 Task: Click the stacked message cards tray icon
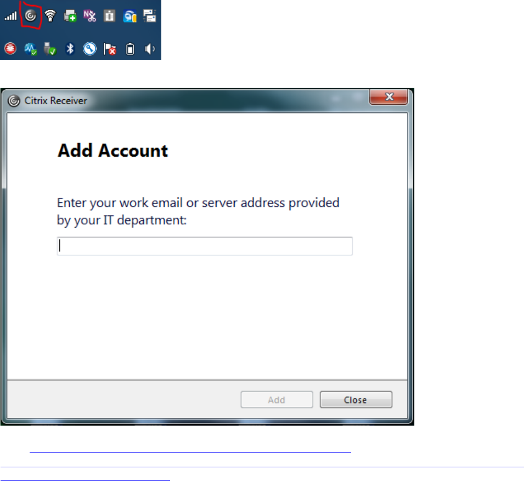tap(150, 16)
